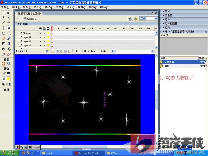Switch to the Flash folder taskbar button
The width and height of the screenshot is (208, 156).
56,153
